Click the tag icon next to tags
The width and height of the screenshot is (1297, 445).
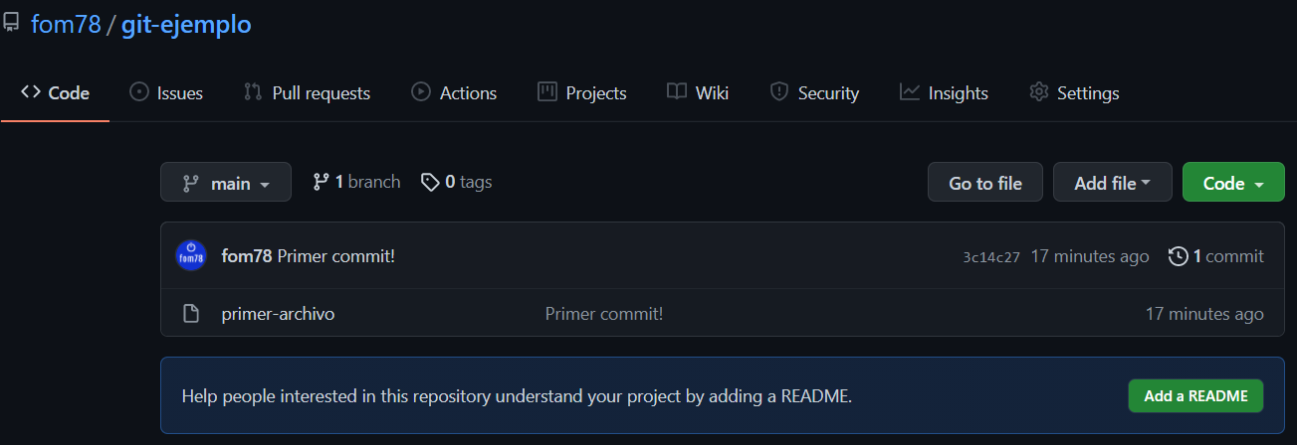tap(430, 182)
